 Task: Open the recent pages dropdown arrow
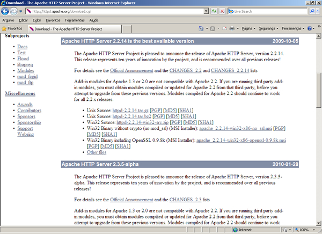(x=20, y=11)
